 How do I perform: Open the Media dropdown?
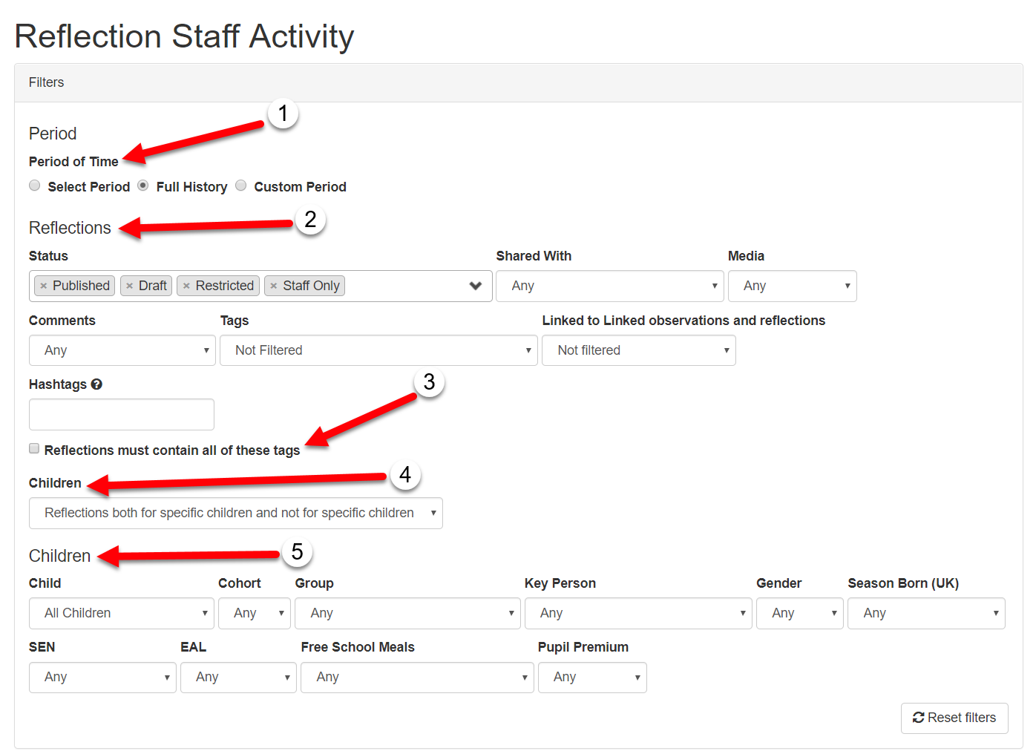792,286
